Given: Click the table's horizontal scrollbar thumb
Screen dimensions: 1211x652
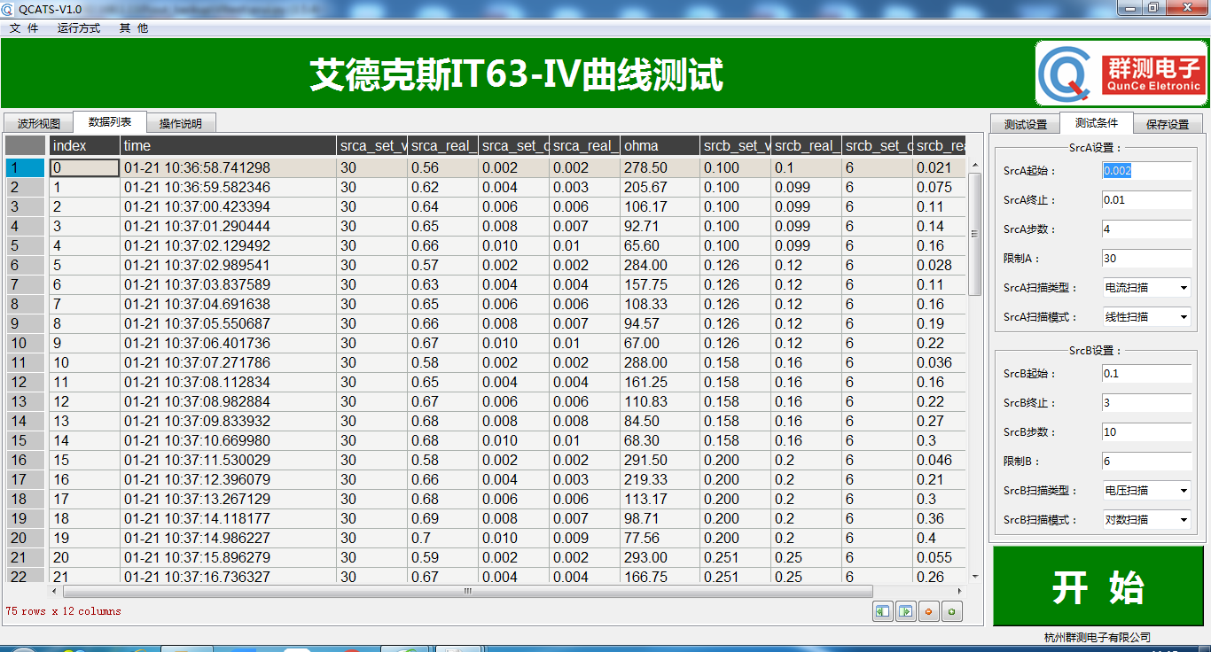Looking at the screenshot, I should pyautogui.click(x=468, y=591).
